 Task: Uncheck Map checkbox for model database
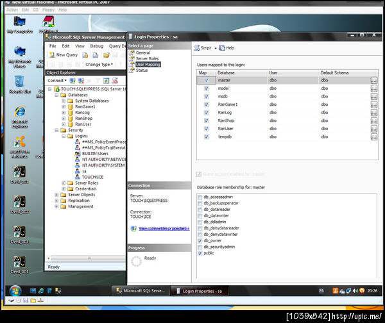tap(207, 88)
